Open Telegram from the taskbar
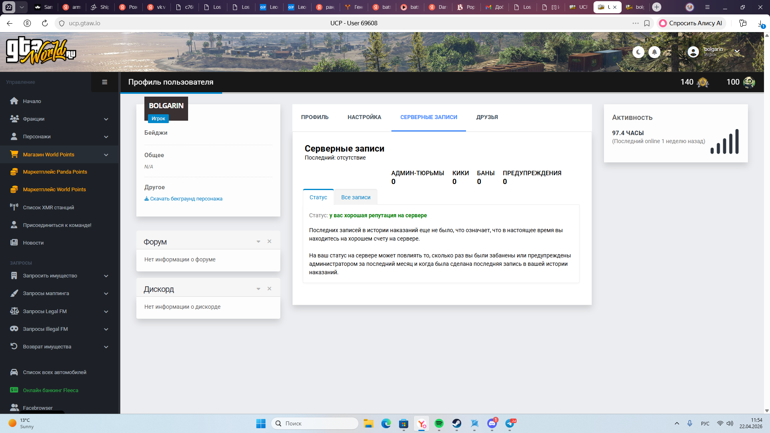The image size is (770, 433). (510, 423)
